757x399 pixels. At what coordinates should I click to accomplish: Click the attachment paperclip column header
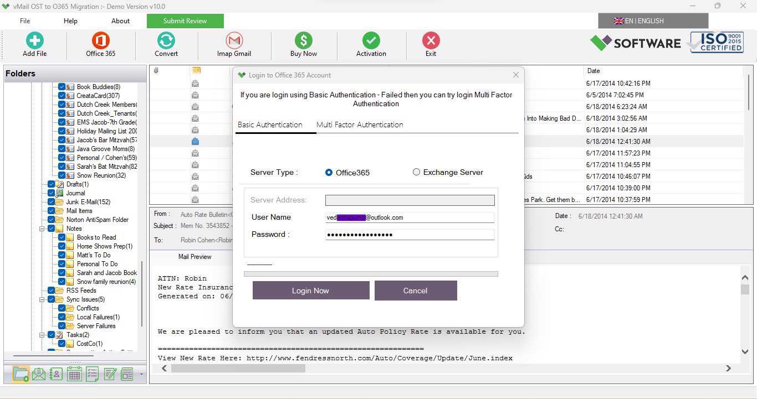point(156,70)
